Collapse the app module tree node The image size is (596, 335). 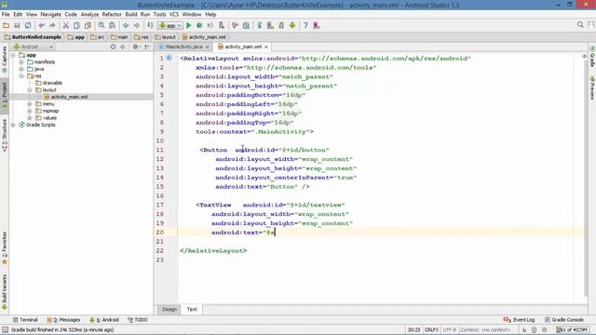pos(13,55)
